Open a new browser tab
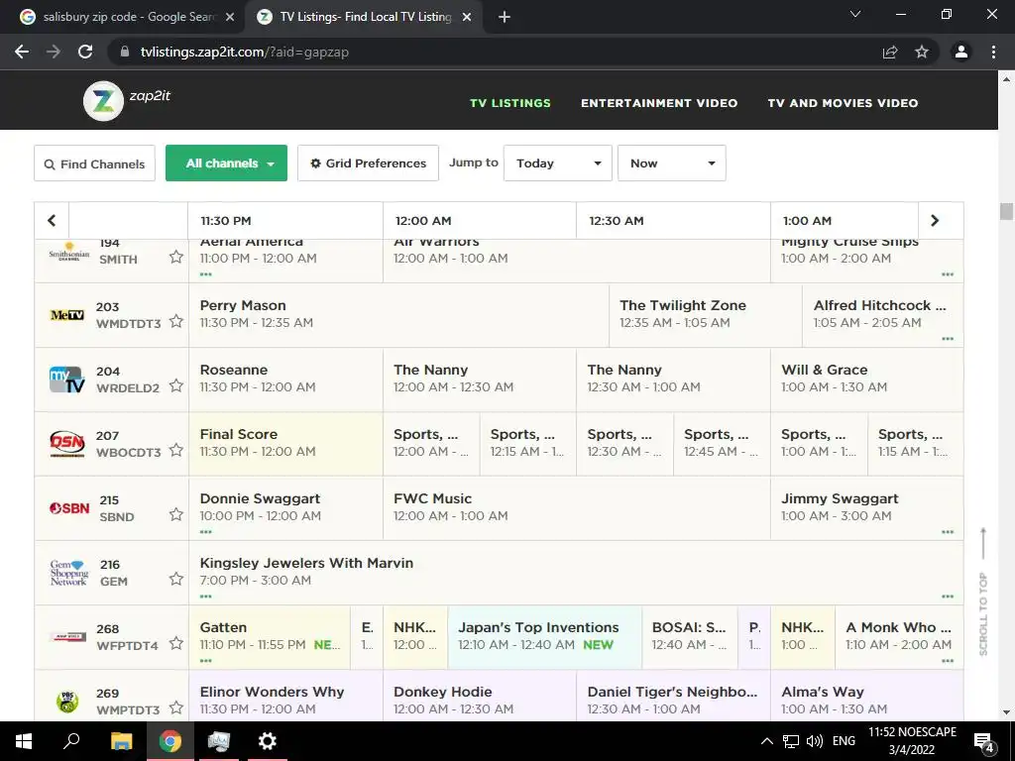The width and height of the screenshot is (1015, 761). (505, 17)
